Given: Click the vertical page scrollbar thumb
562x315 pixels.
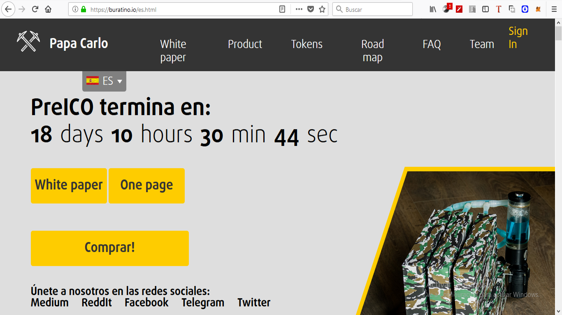Looking at the screenshot, I should pyautogui.click(x=558, y=33).
